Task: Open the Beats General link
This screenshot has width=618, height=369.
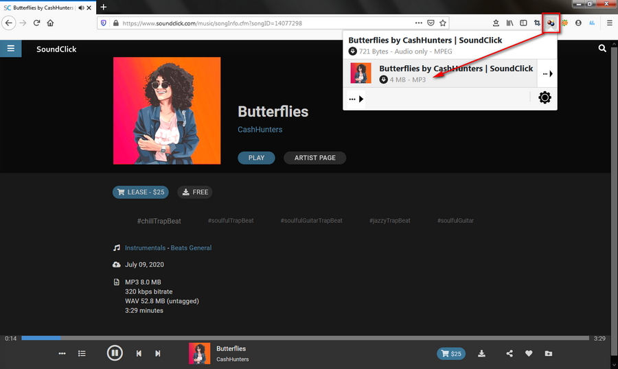Action: (x=191, y=248)
